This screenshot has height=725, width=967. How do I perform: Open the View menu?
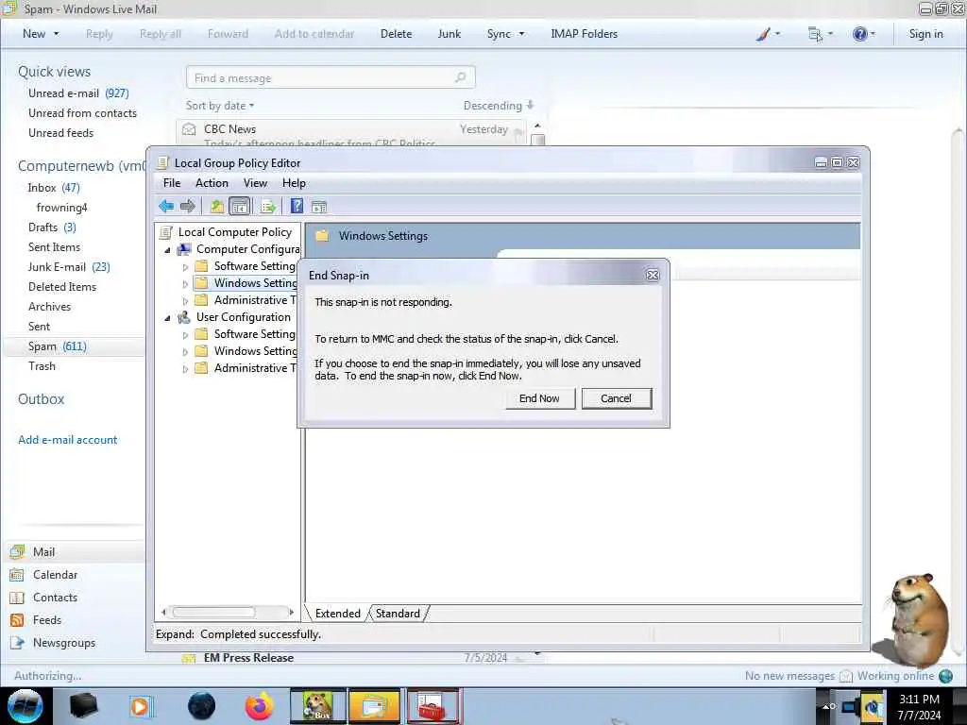point(255,183)
